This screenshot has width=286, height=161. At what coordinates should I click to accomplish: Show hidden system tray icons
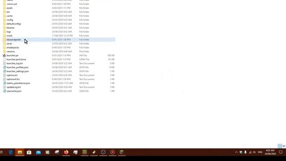coord(236,152)
